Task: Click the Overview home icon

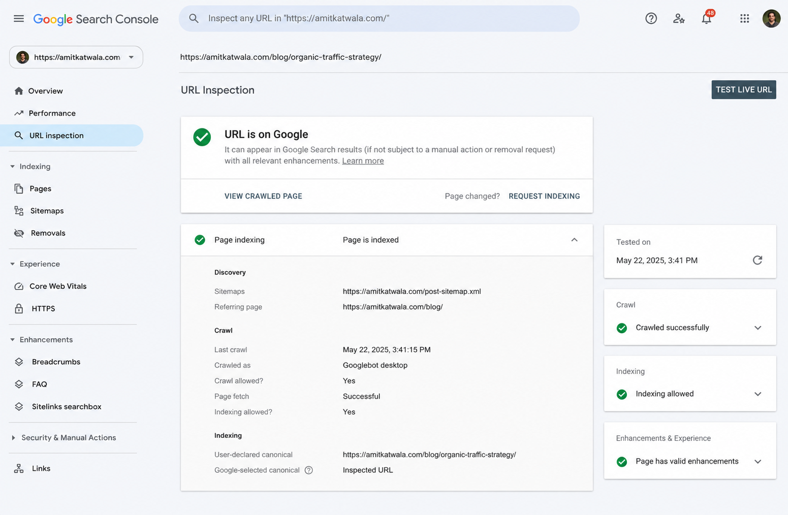Action: pyautogui.click(x=19, y=91)
